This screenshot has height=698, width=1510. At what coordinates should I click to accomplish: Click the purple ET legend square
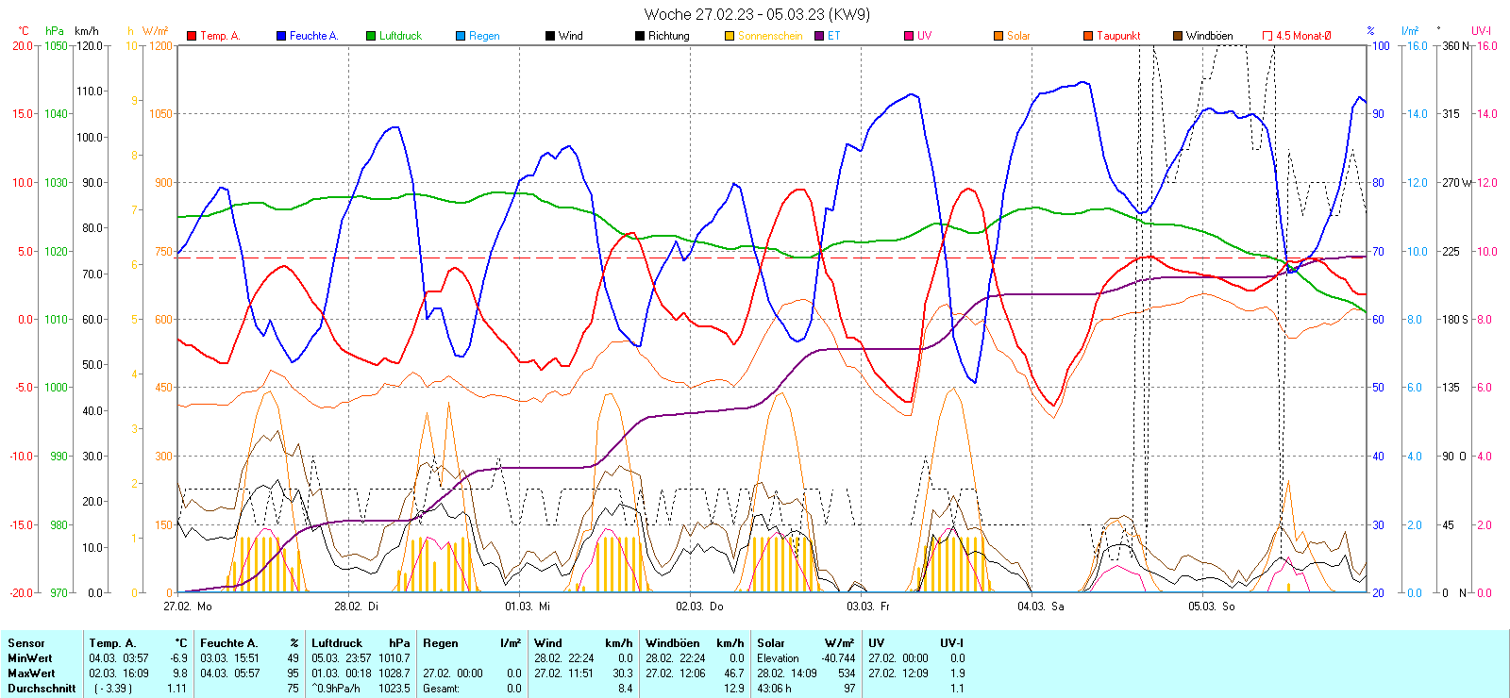click(819, 36)
